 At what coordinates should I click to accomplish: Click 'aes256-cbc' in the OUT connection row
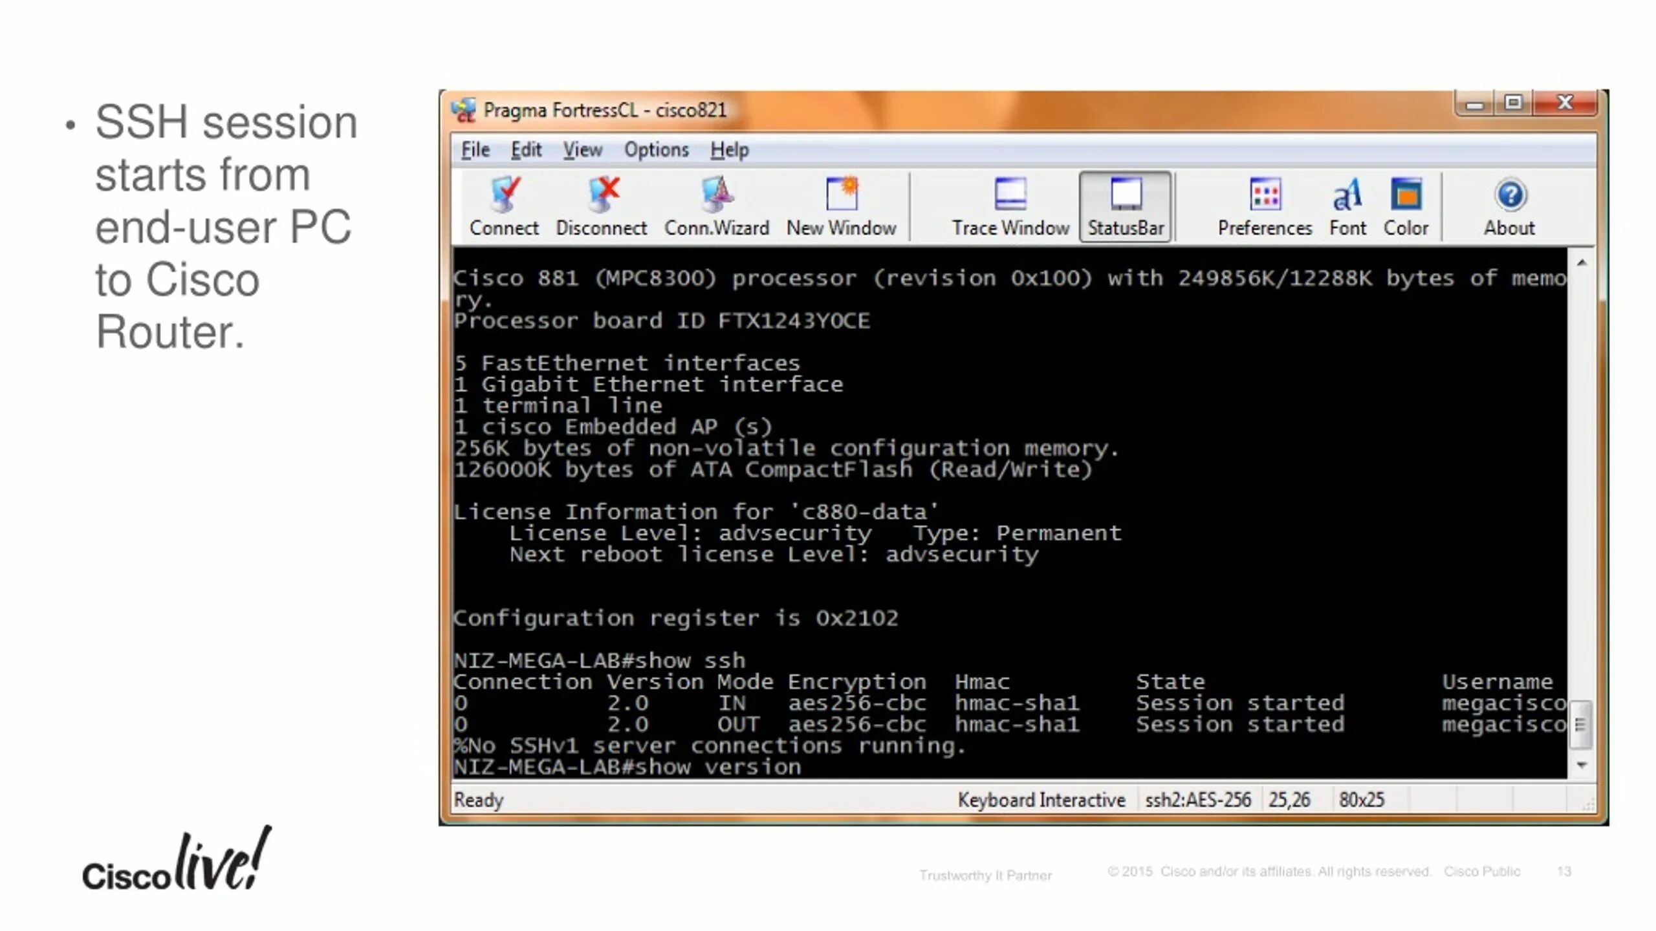[857, 725]
